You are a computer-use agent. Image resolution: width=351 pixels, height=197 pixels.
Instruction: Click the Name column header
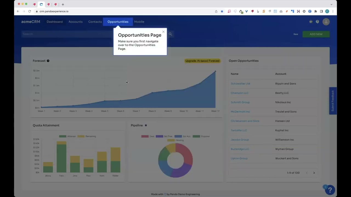234,74
